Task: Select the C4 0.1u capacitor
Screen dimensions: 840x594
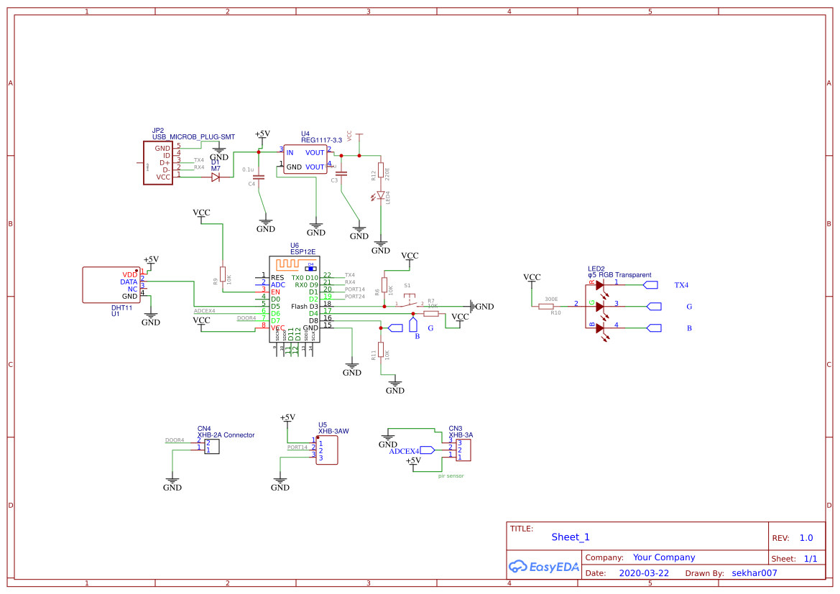Action: pyautogui.click(x=259, y=177)
